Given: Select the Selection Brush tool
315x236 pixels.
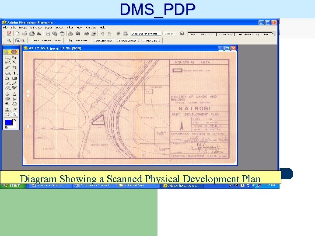Looking at the screenshot, I should point(7,67).
